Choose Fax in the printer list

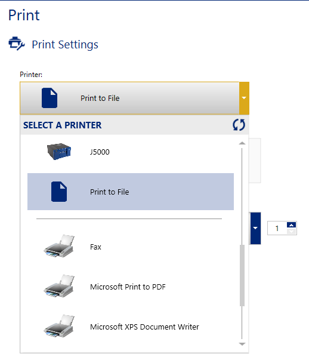click(x=131, y=247)
